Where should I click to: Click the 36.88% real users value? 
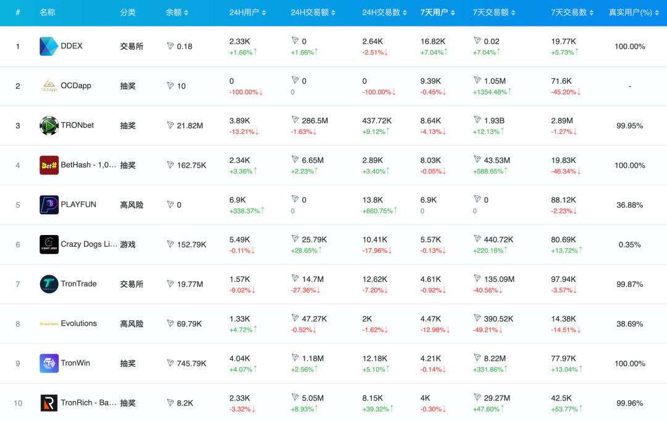click(629, 205)
